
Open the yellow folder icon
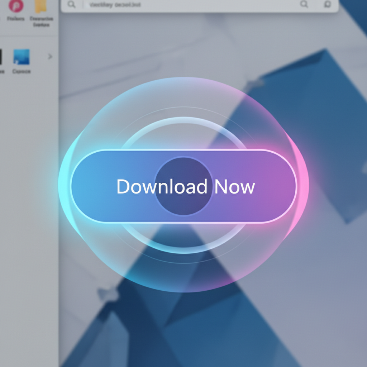(x=40, y=6)
